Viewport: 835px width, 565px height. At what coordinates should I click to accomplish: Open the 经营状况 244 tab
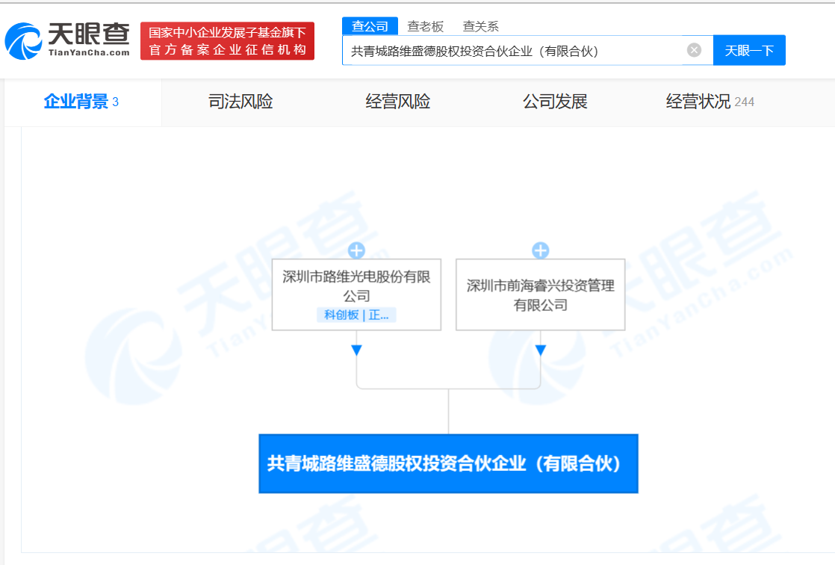[x=710, y=102]
